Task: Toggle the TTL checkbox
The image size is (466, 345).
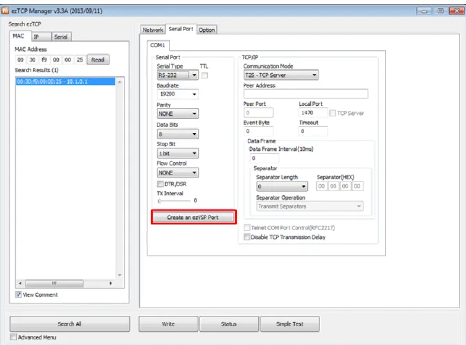Action: click(x=204, y=76)
